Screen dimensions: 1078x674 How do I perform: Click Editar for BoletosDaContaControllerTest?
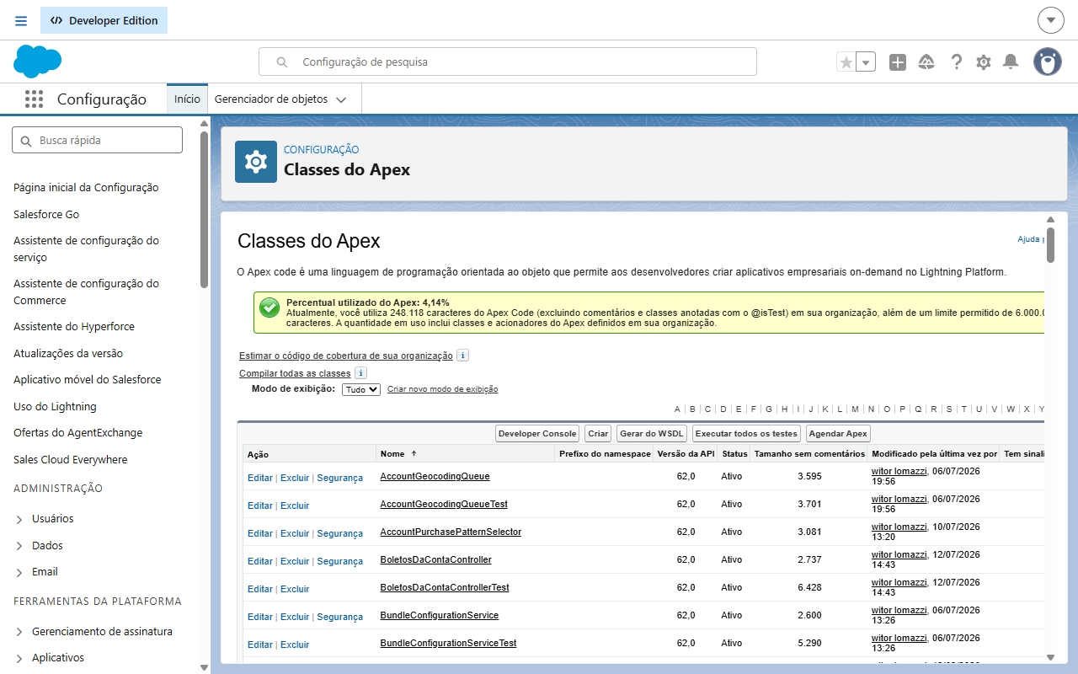coord(260,589)
